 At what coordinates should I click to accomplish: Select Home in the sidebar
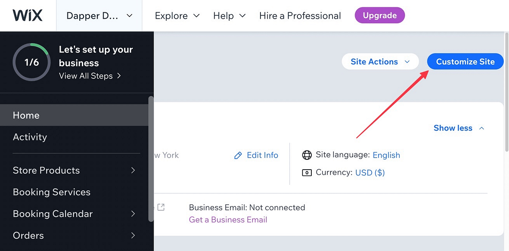click(26, 115)
